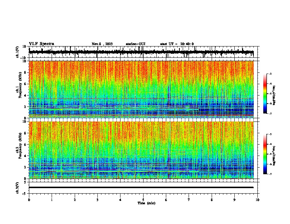Click the time axis tick label "7"
The image size is (290, 224).
189,200
